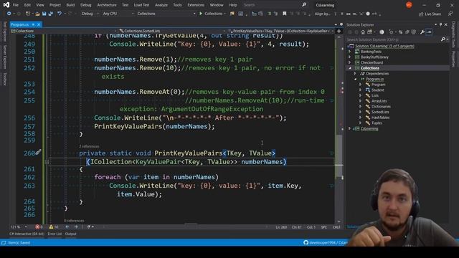This screenshot has height=258, width=459.
Task: Open the Build menu
Action: (x=70, y=5)
